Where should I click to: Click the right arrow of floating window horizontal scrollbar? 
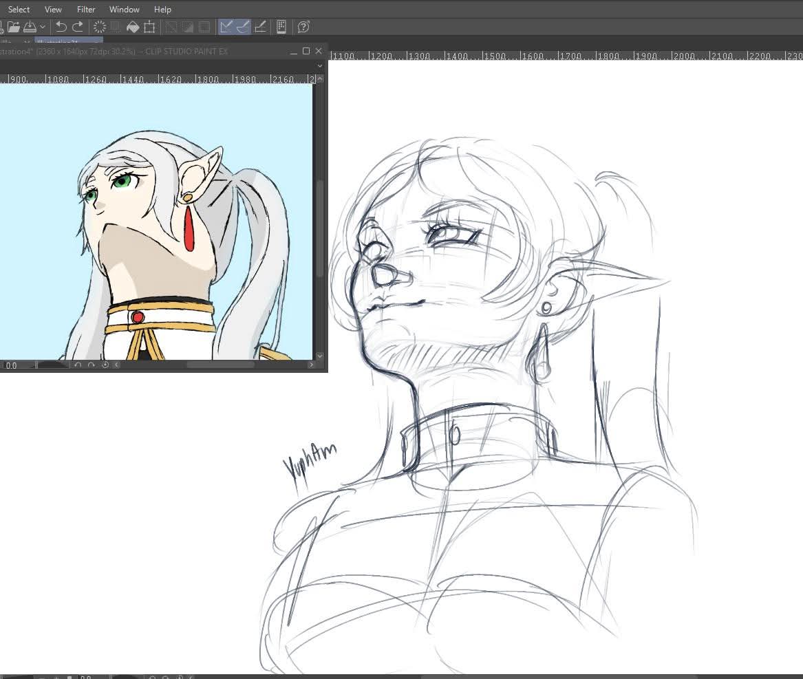[311, 365]
